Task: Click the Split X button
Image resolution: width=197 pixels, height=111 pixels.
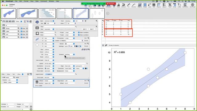Action: 85,29
